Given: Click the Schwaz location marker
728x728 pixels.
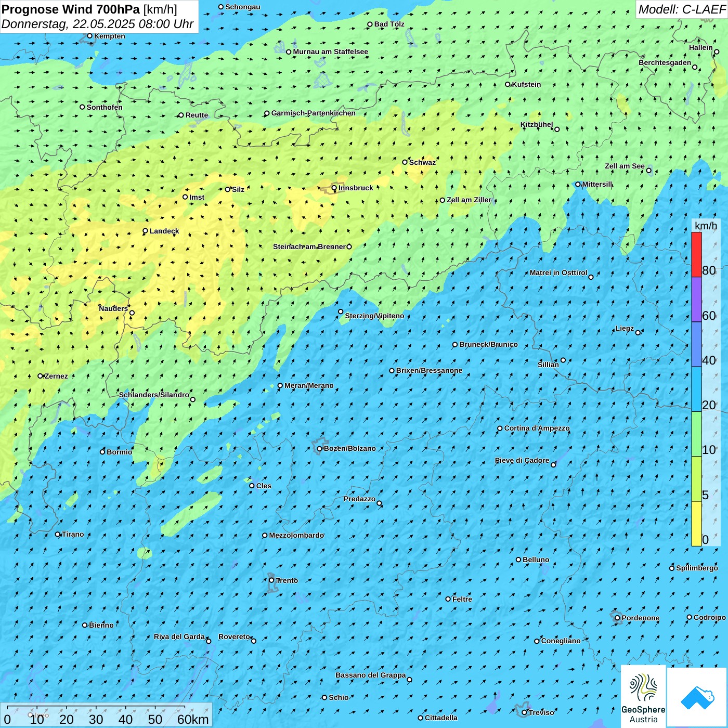Looking at the screenshot, I should (405, 162).
